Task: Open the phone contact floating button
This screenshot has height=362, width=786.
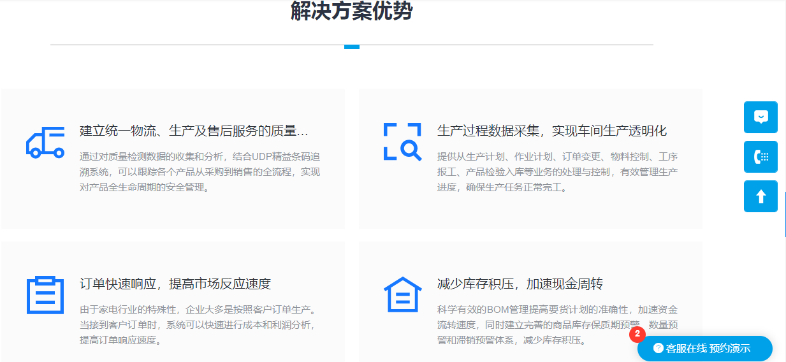Action: 761,157
